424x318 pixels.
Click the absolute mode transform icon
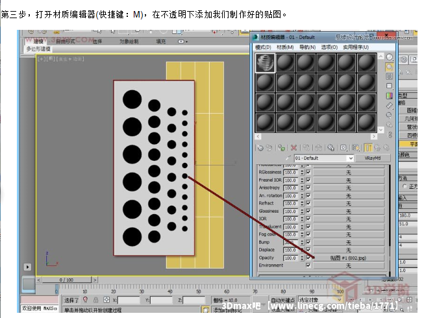pyautogui.click(x=106, y=300)
